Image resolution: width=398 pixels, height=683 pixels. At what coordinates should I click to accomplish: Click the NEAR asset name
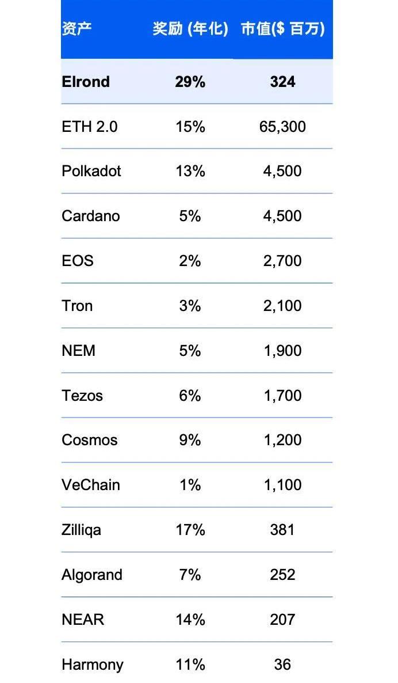pyautogui.click(x=83, y=620)
